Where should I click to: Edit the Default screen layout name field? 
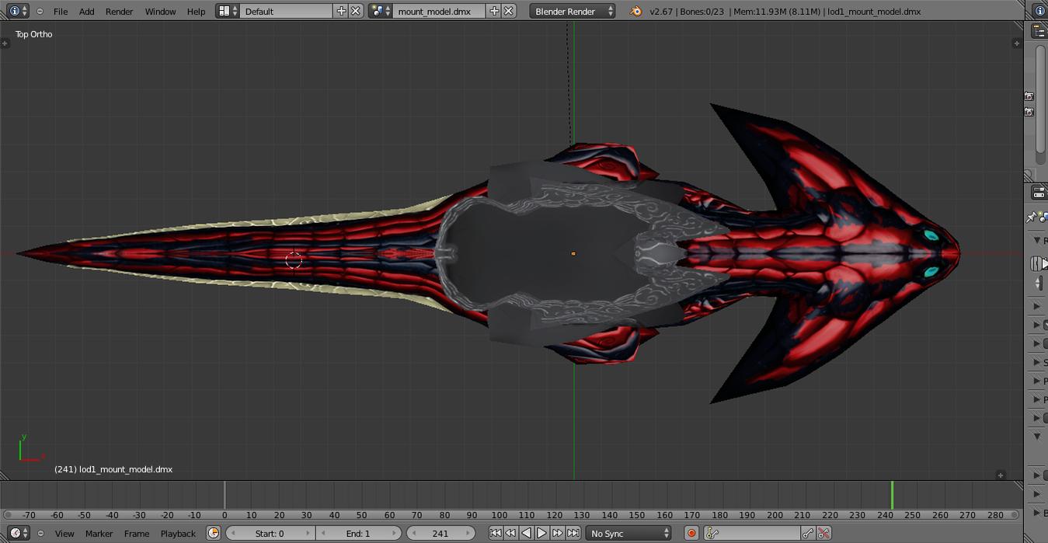coord(286,11)
